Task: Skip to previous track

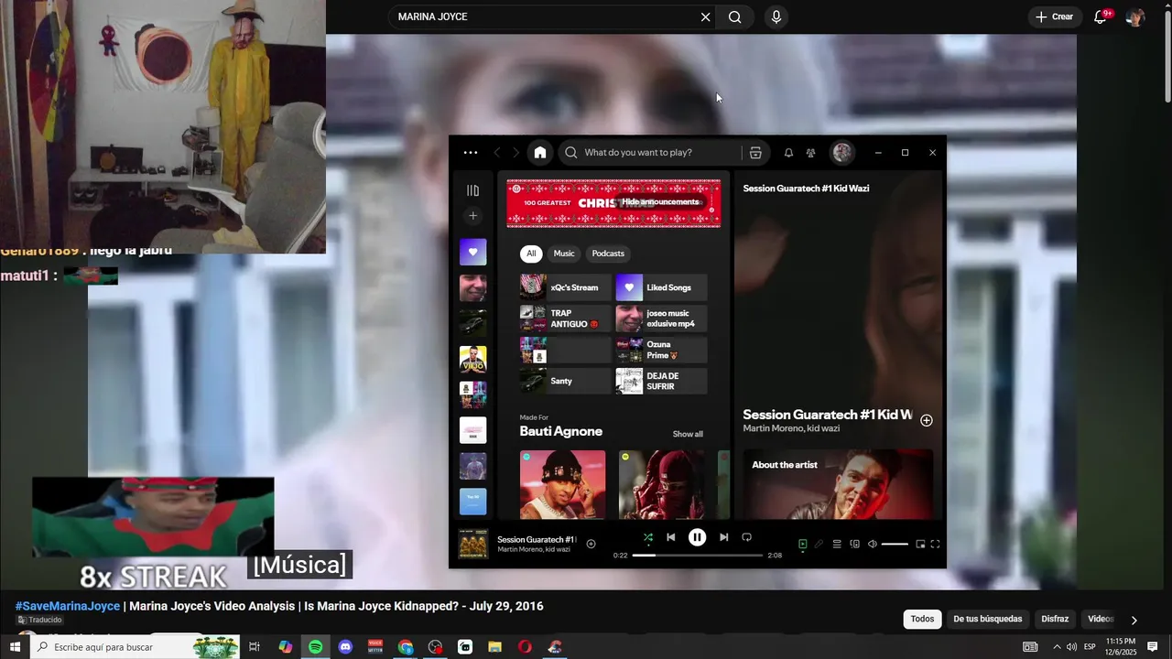Action: pos(671,537)
